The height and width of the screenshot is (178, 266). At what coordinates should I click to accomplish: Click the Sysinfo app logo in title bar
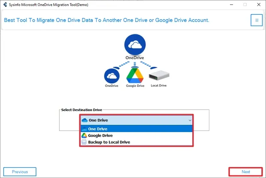coord(5,5)
